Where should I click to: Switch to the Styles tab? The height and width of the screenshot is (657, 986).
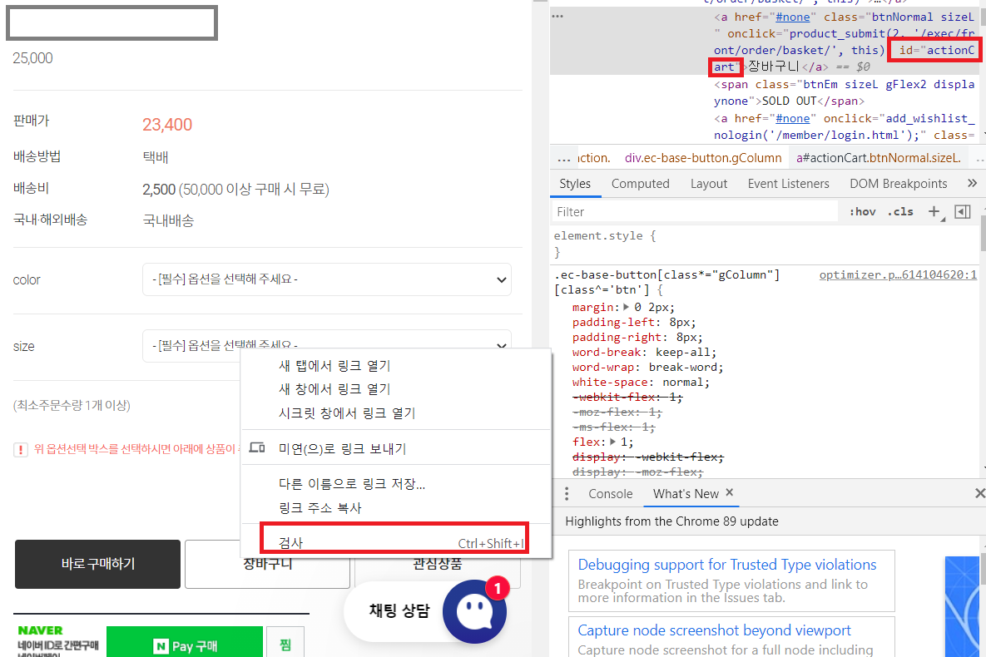coord(575,184)
